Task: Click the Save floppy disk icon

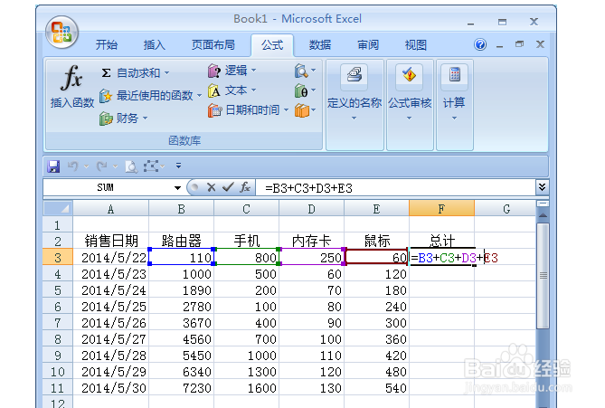Action: (53, 166)
